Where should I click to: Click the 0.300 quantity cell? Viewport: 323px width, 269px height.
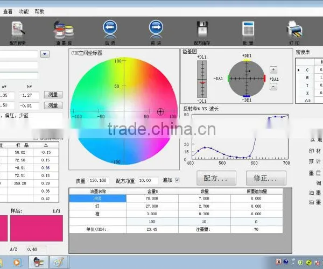point(205,214)
